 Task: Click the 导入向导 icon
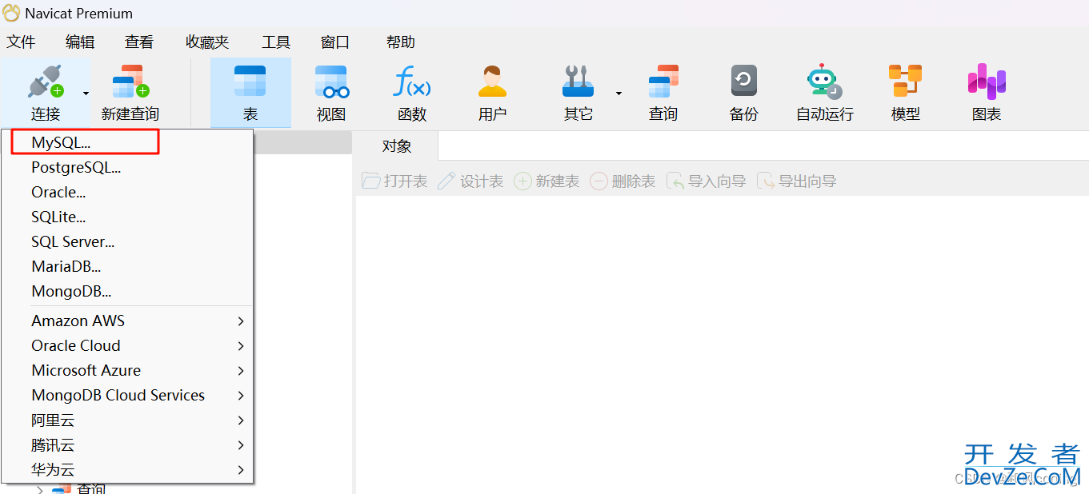(675, 181)
